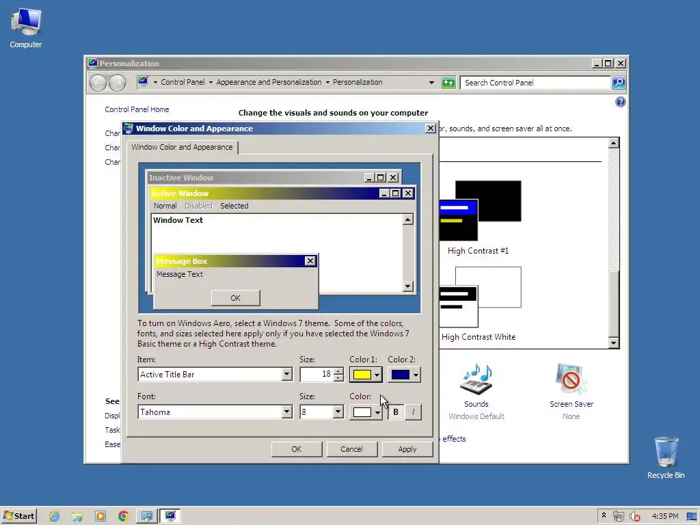Click the Show desktop icon in tray

[x=692, y=517]
